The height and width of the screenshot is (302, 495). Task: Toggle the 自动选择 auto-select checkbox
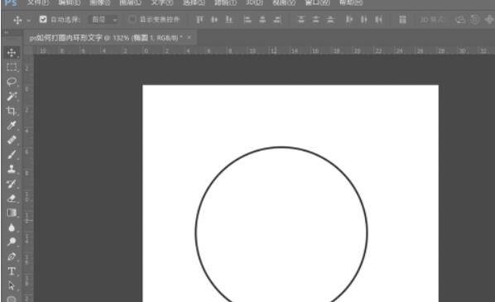[x=43, y=19]
